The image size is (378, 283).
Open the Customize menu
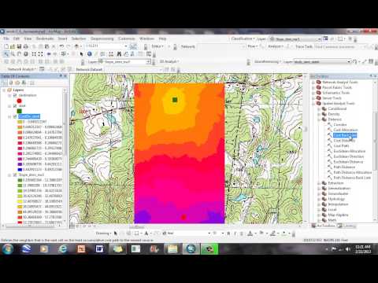[x=127, y=39]
